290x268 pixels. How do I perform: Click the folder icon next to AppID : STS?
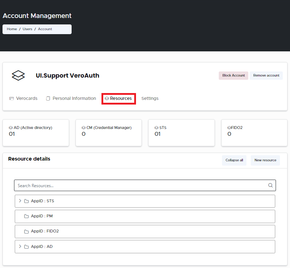tap(26, 201)
